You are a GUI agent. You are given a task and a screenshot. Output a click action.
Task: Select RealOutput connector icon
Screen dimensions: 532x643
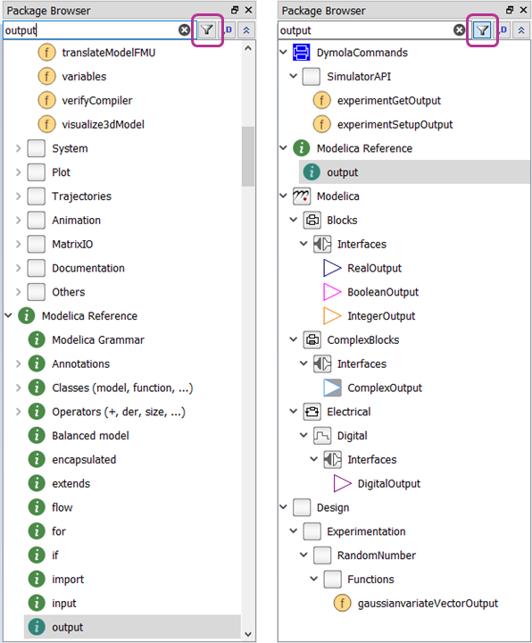(x=332, y=268)
